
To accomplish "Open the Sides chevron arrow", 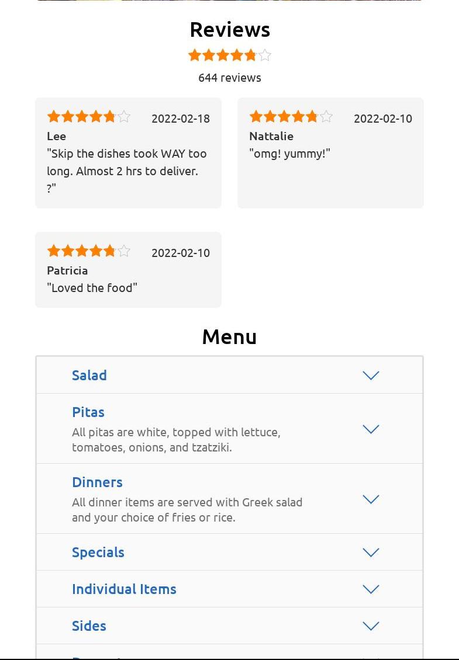I will [371, 626].
